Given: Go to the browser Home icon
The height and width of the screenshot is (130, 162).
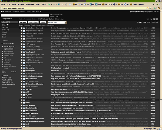Looking at the screenshot, I should [66, 4].
